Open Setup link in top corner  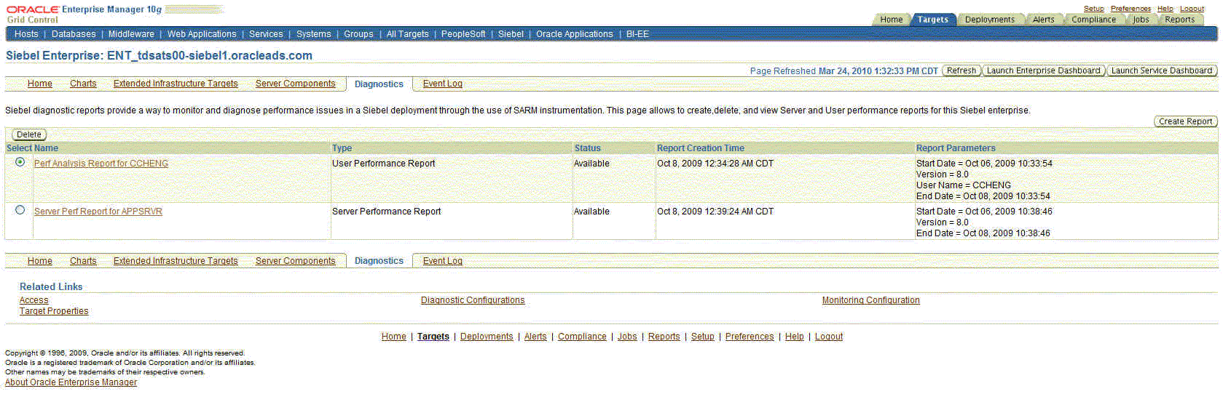tap(1093, 9)
